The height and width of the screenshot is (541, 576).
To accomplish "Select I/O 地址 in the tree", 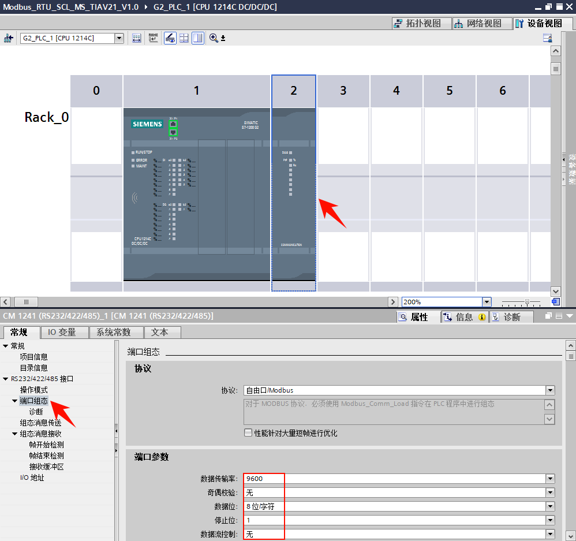I will 32,478.
